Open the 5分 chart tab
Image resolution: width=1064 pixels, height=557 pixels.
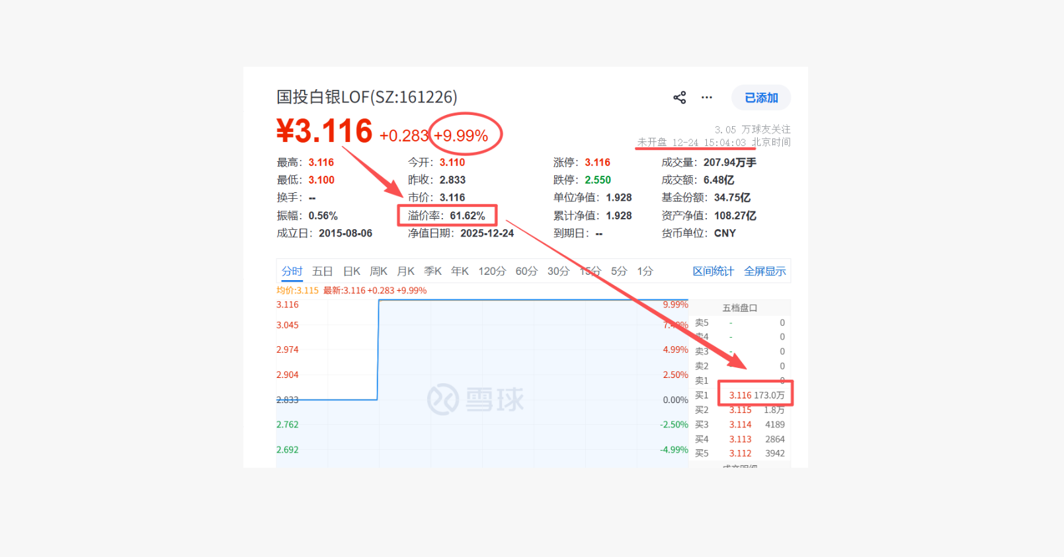[619, 271]
